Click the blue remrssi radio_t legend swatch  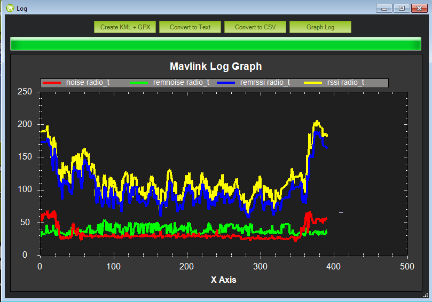[x=226, y=83]
